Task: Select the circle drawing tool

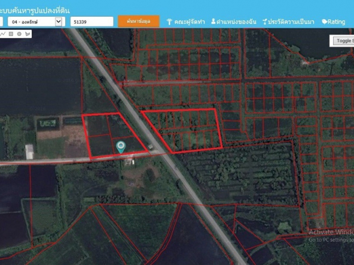Action: point(19,34)
